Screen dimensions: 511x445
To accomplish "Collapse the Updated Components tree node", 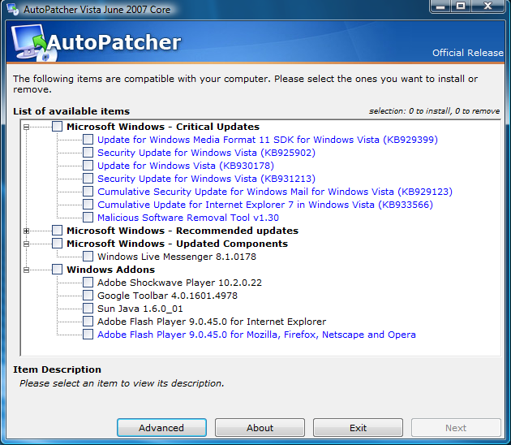I will [27, 244].
